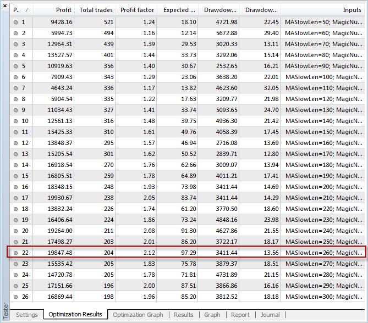Open the Results tab
The image size is (368, 323).
click(x=183, y=315)
